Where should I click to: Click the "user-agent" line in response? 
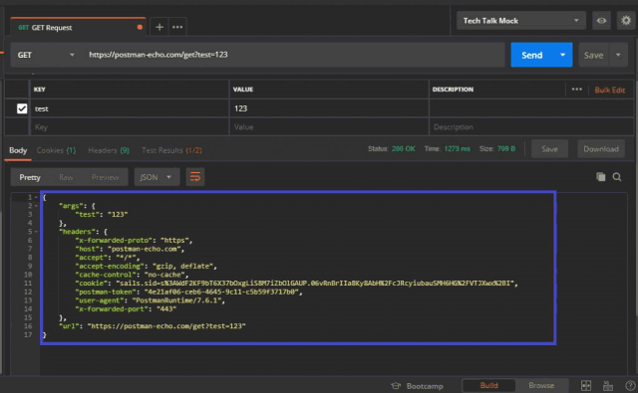pos(150,300)
